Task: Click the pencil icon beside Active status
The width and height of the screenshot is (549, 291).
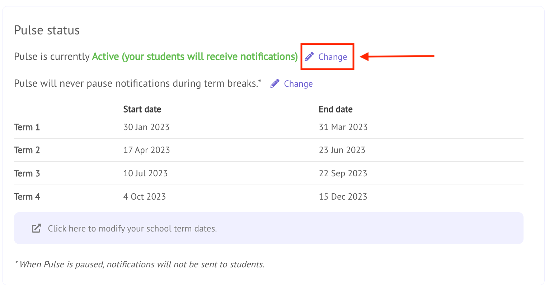Action: (309, 57)
